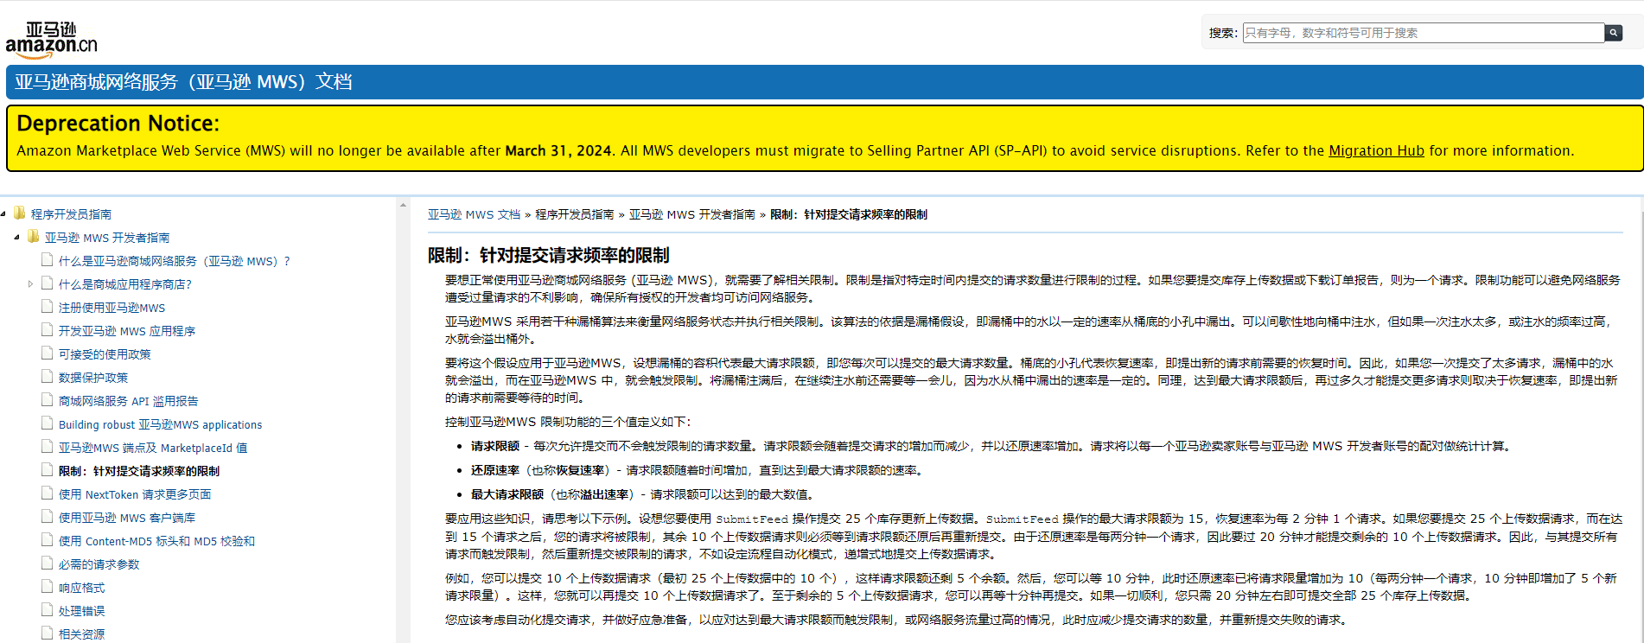Click page icon beside Building robust 亚马逊MWS applications
The image size is (1644, 643).
(48, 423)
